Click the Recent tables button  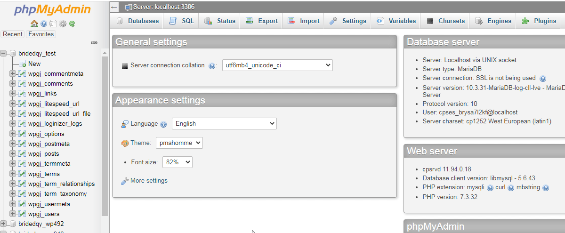pos(13,34)
